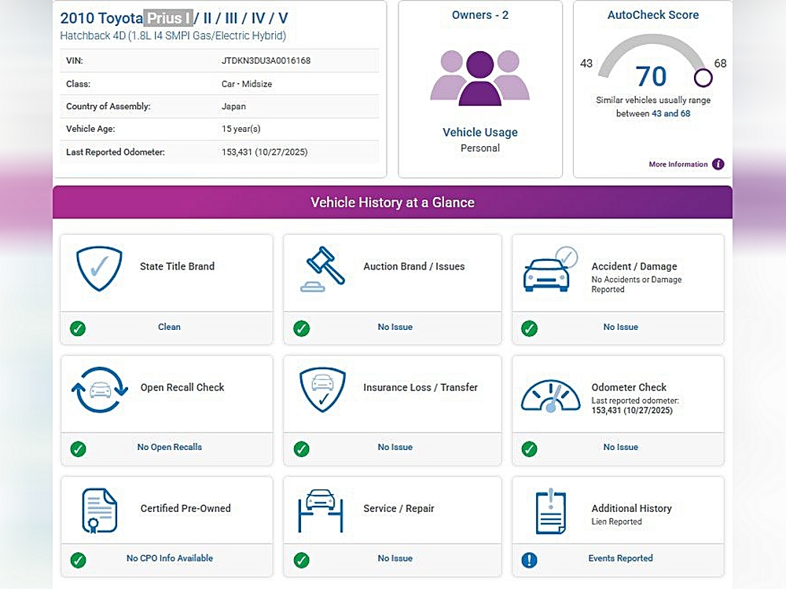
Task: Click the State Title Brand shield icon
Action: (x=99, y=269)
